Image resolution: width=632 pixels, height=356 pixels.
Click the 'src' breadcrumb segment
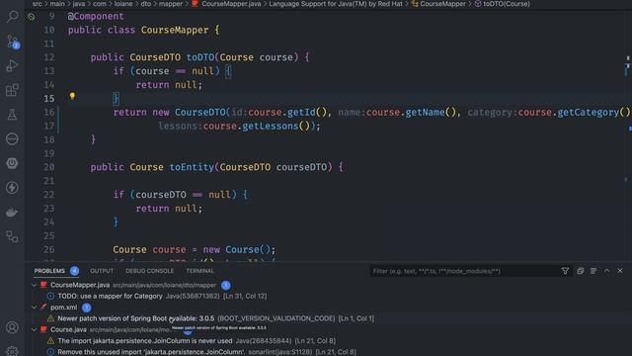pos(38,4)
